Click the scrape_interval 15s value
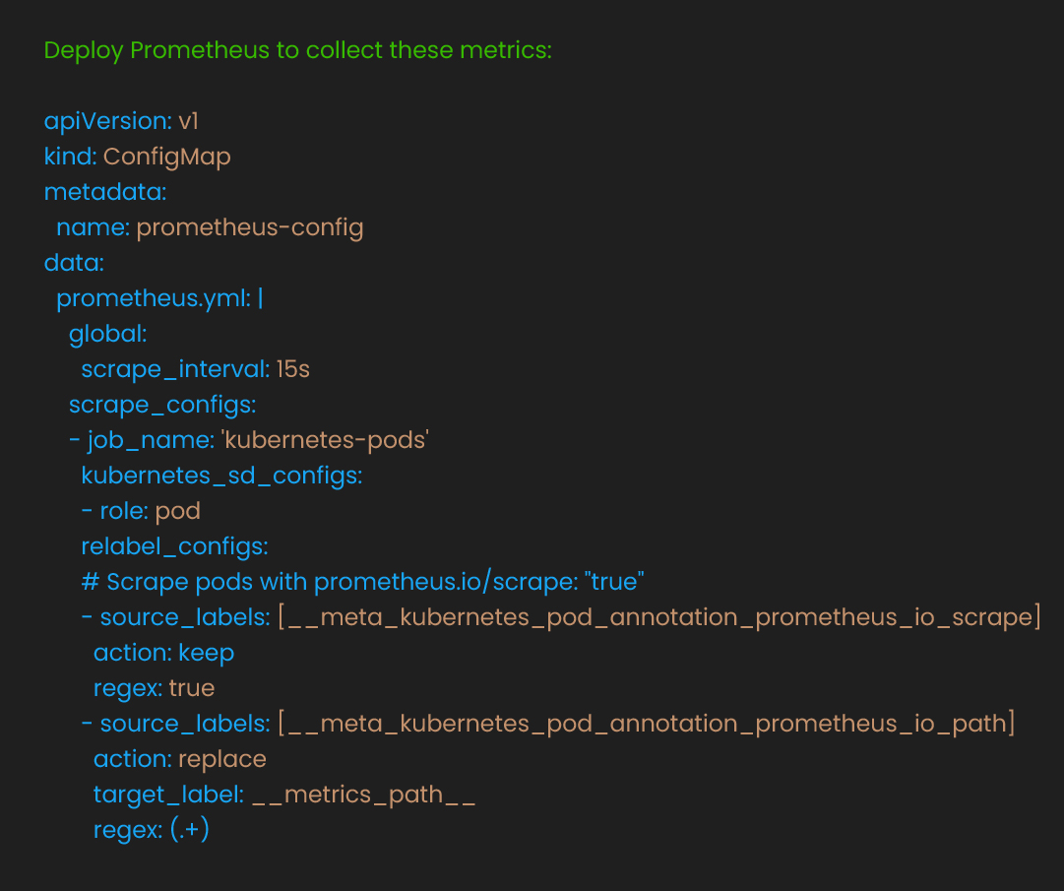 tap(293, 370)
